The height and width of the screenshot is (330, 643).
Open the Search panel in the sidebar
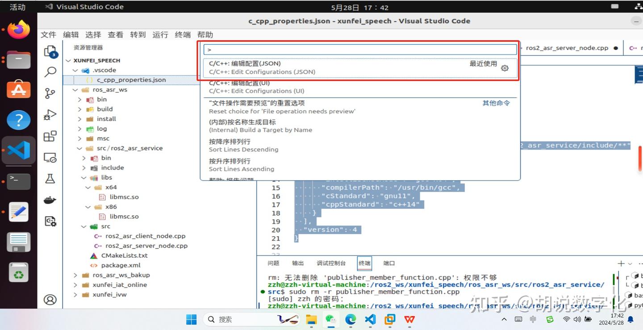pyautogui.click(x=50, y=71)
